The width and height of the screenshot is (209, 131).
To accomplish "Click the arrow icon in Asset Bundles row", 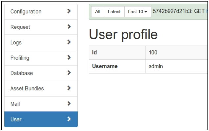I will (69, 88).
